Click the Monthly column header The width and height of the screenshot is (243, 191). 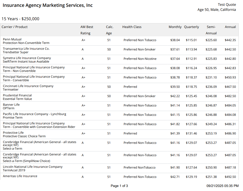[175, 27]
